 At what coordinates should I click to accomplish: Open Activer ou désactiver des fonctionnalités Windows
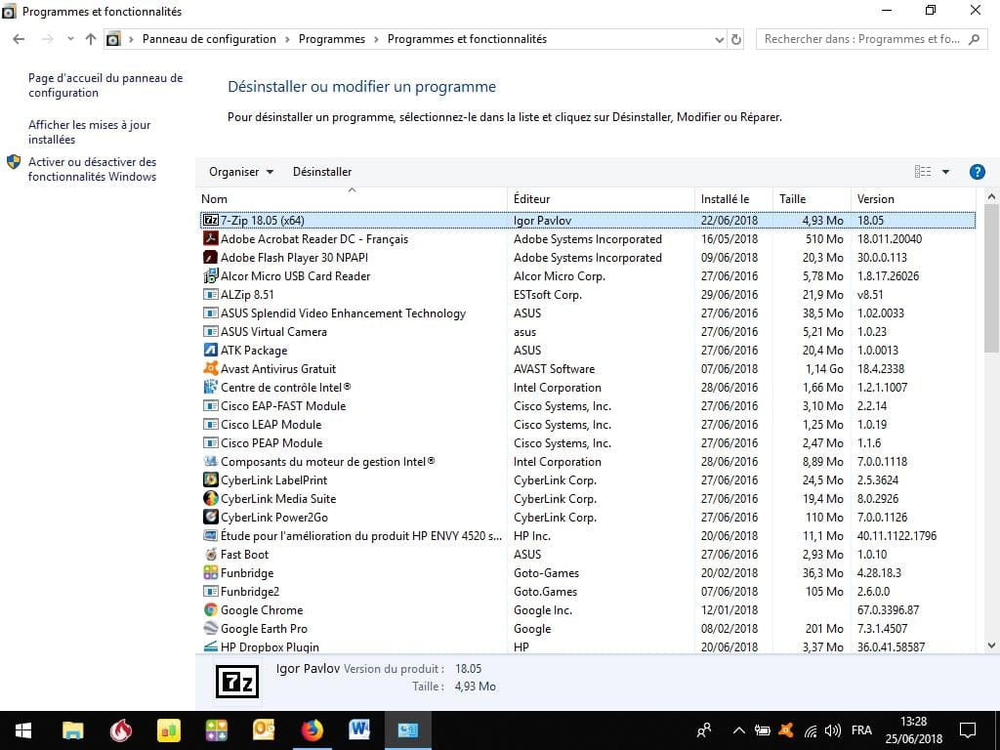pos(92,169)
